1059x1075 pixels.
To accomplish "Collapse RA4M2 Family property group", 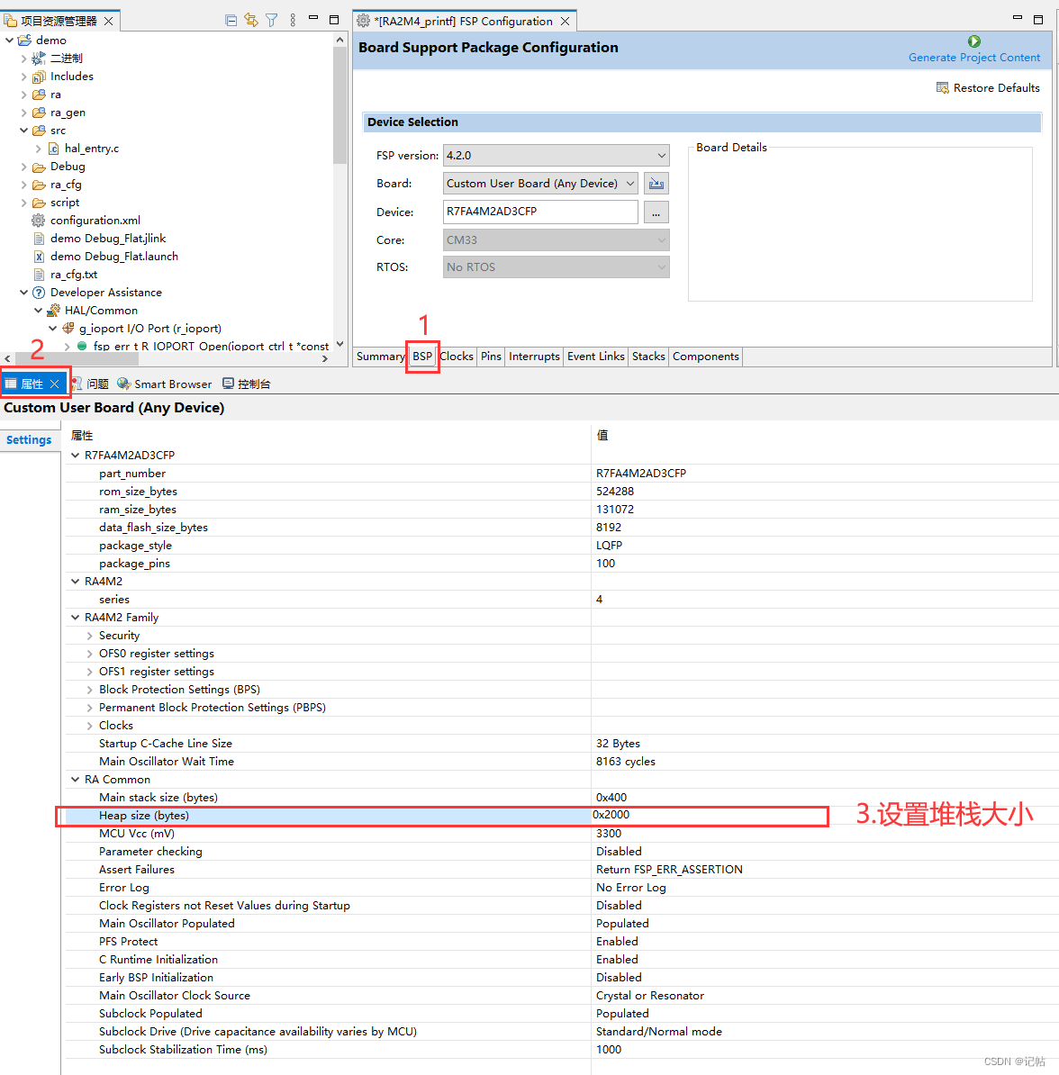I will click(76, 618).
